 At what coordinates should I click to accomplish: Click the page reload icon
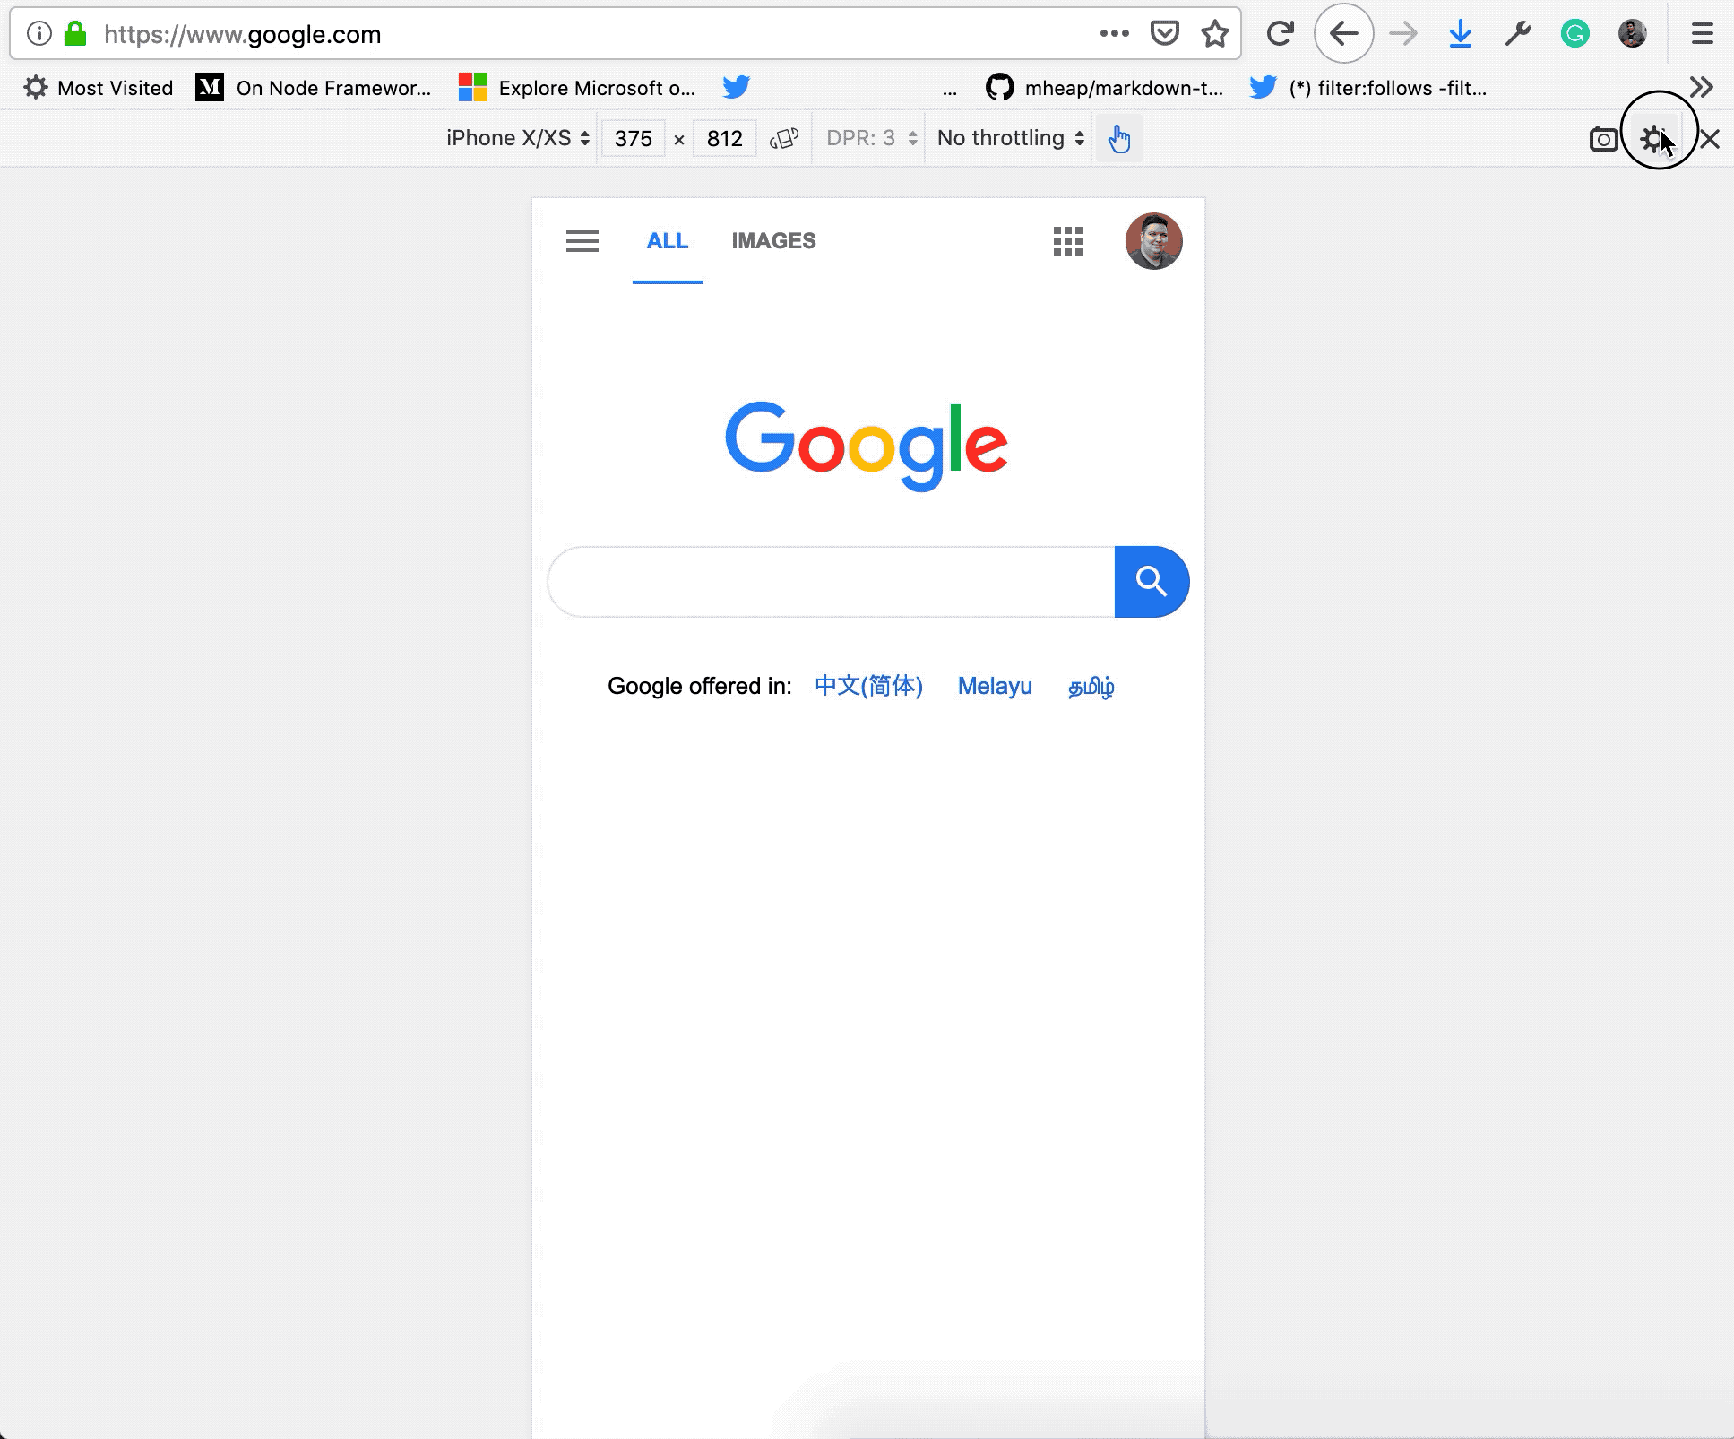pyautogui.click(x=1281, y=33)
